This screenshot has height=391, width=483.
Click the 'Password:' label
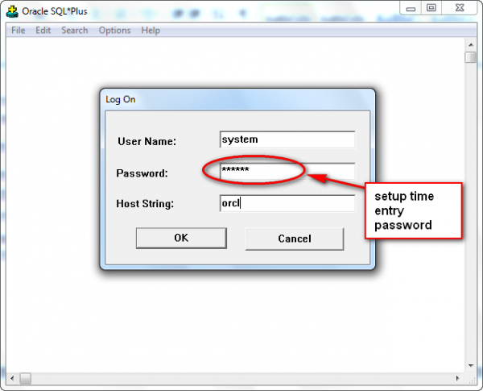142,173
